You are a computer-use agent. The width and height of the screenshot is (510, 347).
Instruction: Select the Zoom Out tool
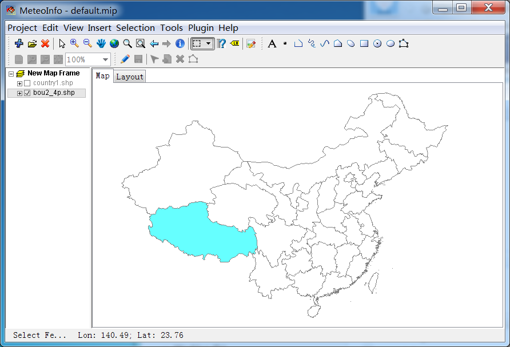pos(87,43)
